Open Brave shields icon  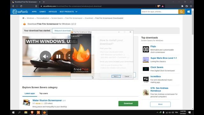point(159,6)
